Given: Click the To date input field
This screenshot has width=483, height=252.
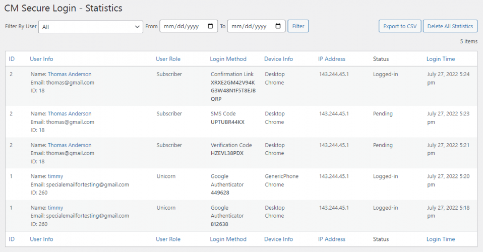Looking at the screenshot, I should click(250, 26).
